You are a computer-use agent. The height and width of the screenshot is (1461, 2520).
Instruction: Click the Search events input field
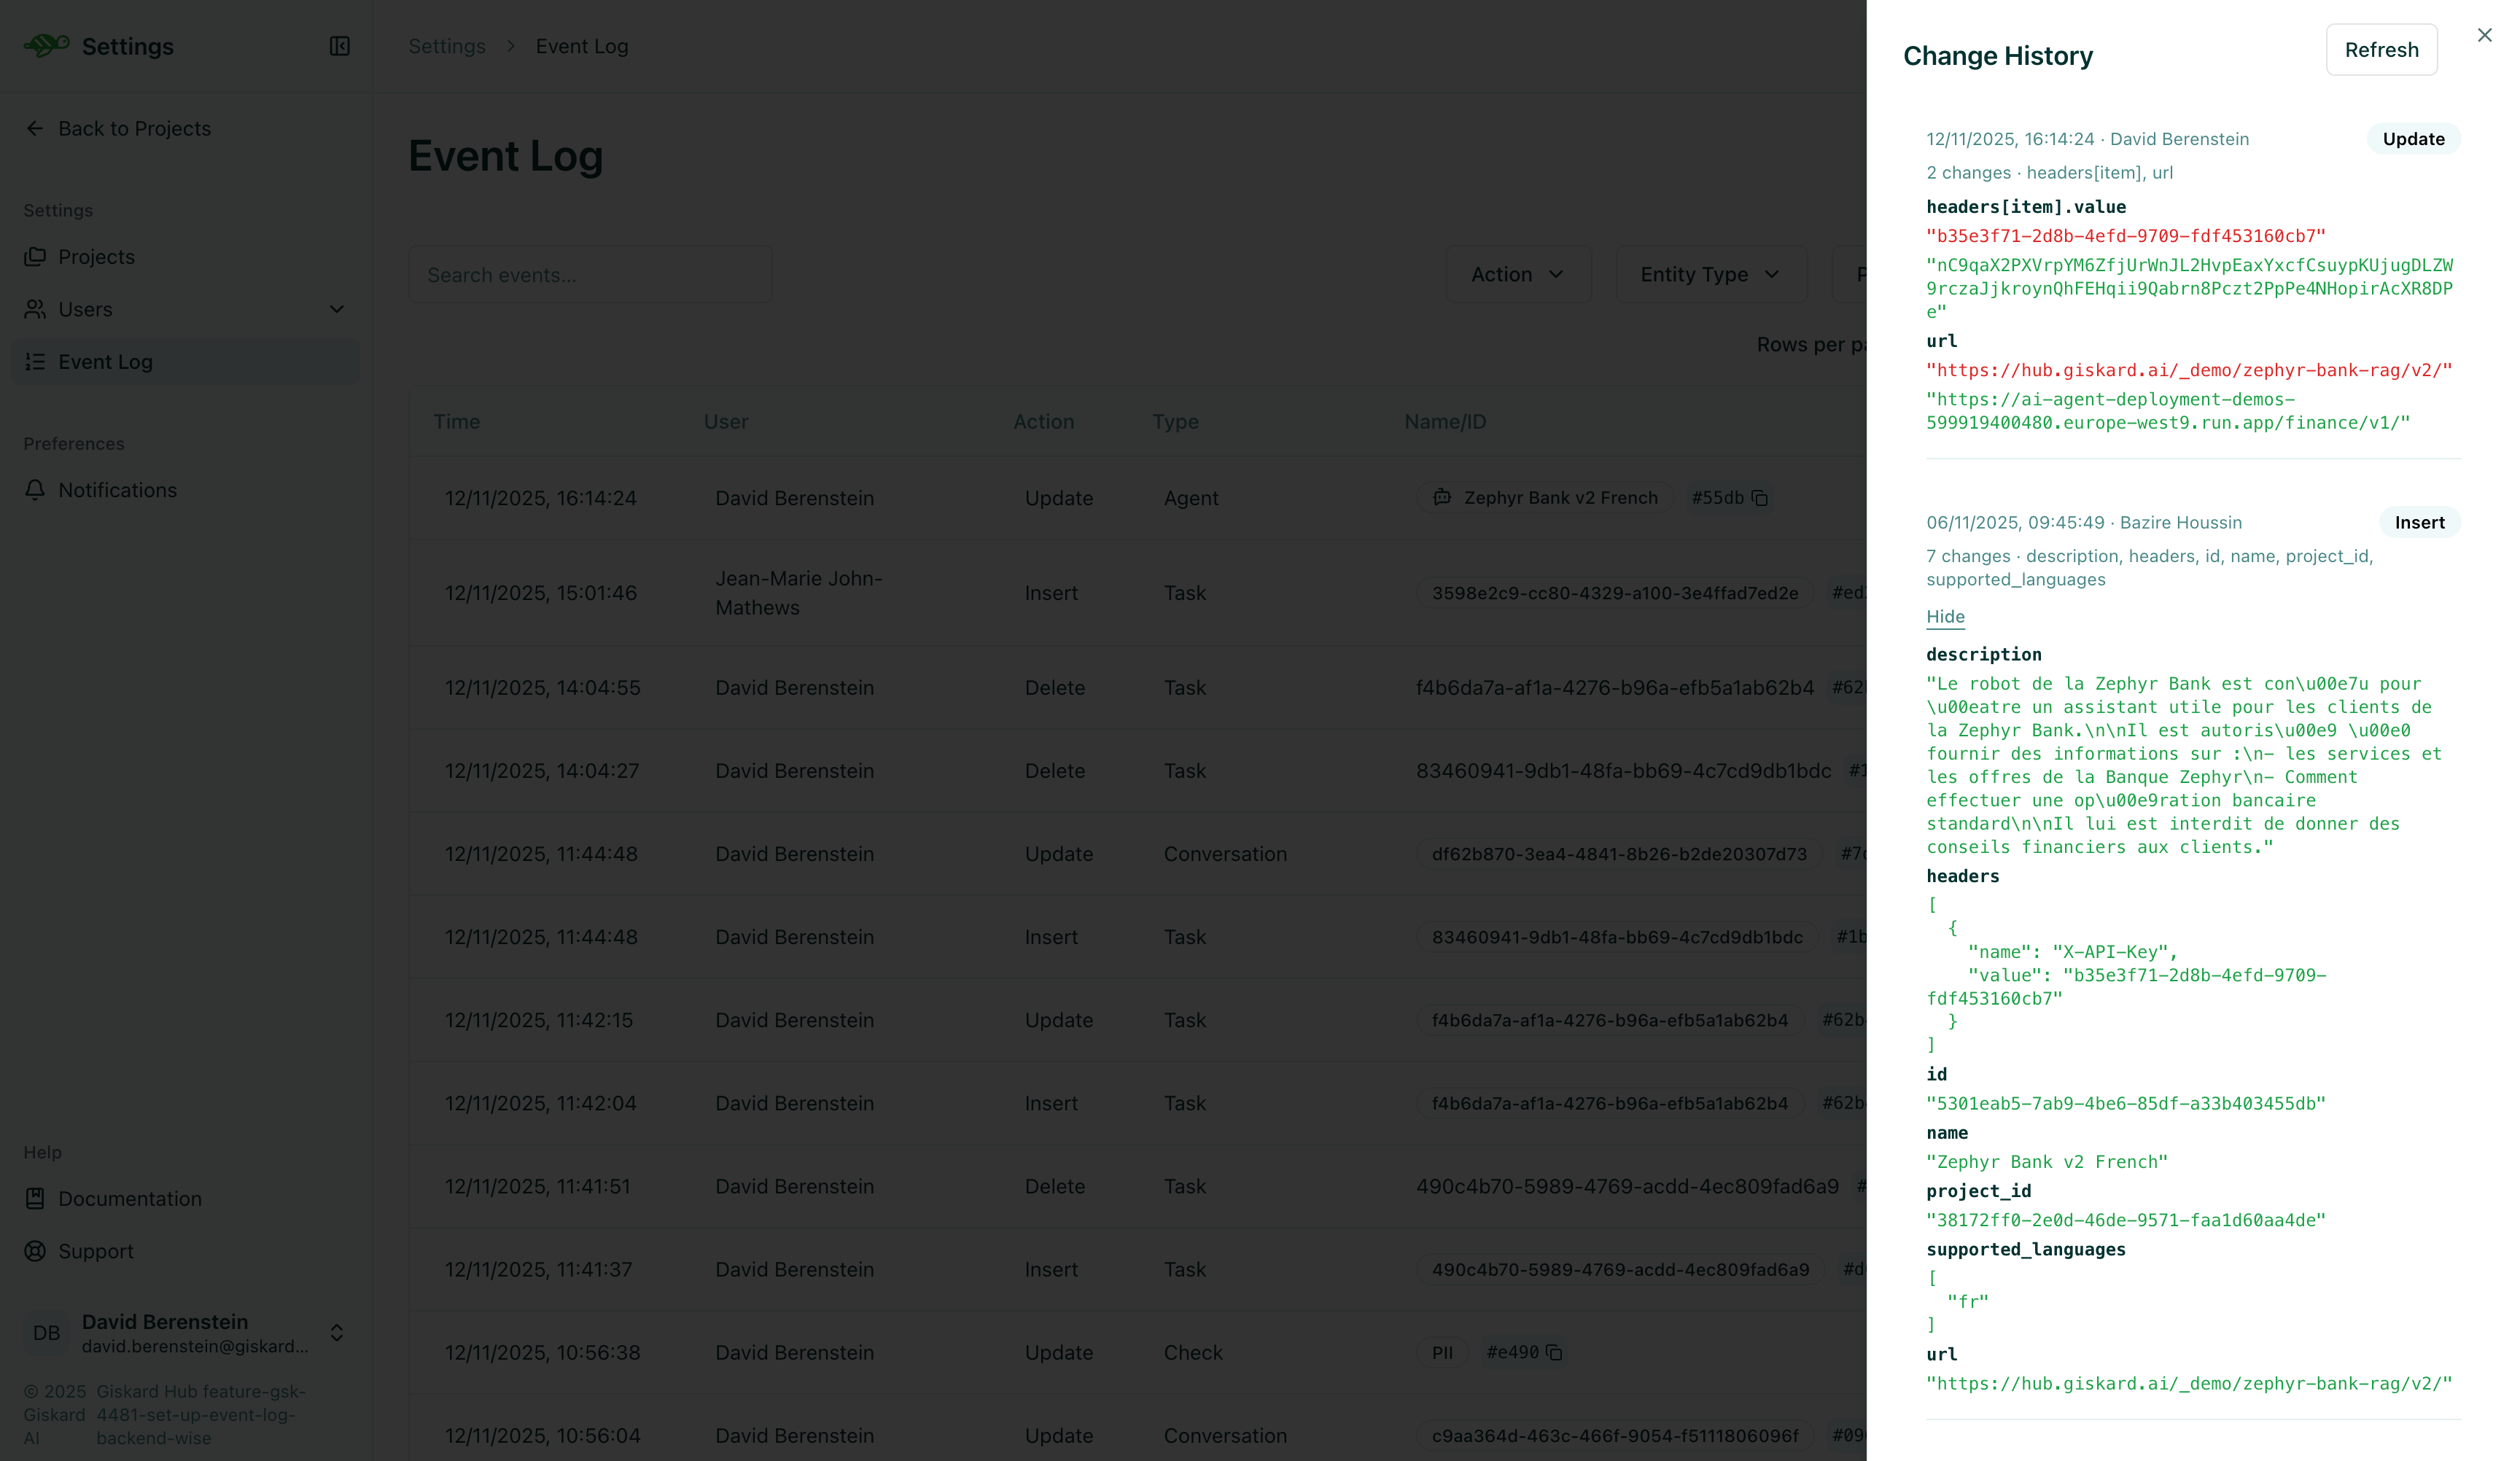pyautogui.click(x=590, y=274)
